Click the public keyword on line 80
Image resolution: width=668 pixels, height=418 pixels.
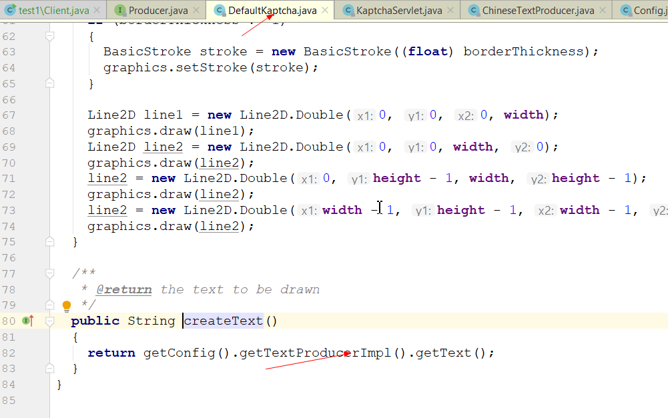95,321
